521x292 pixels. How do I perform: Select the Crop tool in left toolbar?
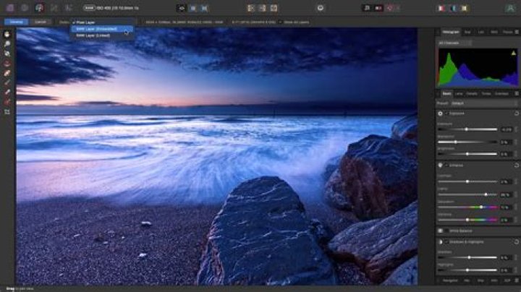click(x=7, y=112)
